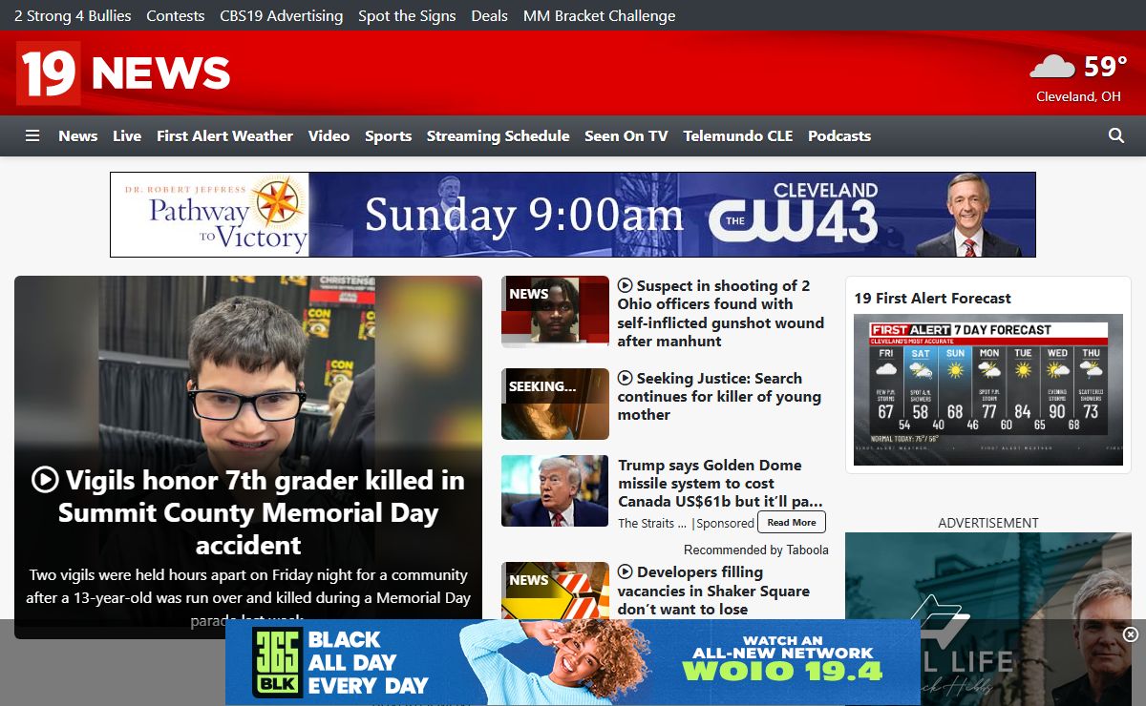This screenshot has height=706, width=1146.
Task: Click the Vigils story summary text
Action: pyautogui.click(x=248, y=597)
